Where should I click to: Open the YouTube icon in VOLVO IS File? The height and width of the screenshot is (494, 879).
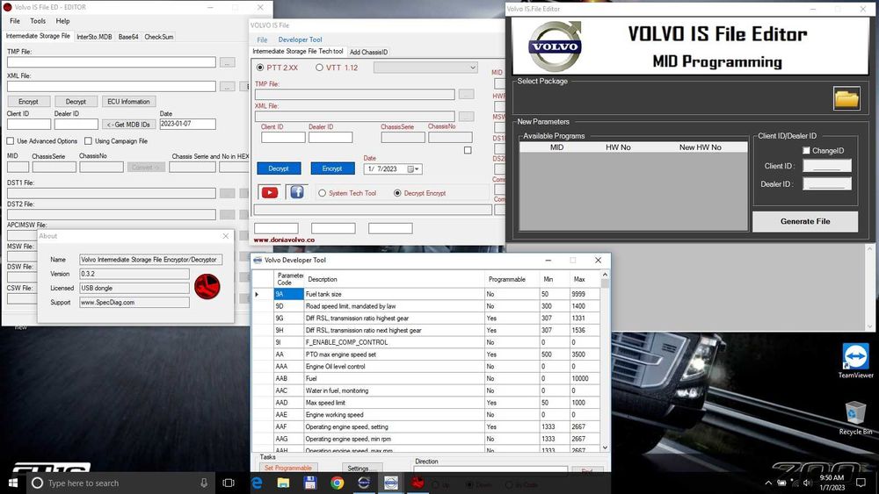point(270,192)
